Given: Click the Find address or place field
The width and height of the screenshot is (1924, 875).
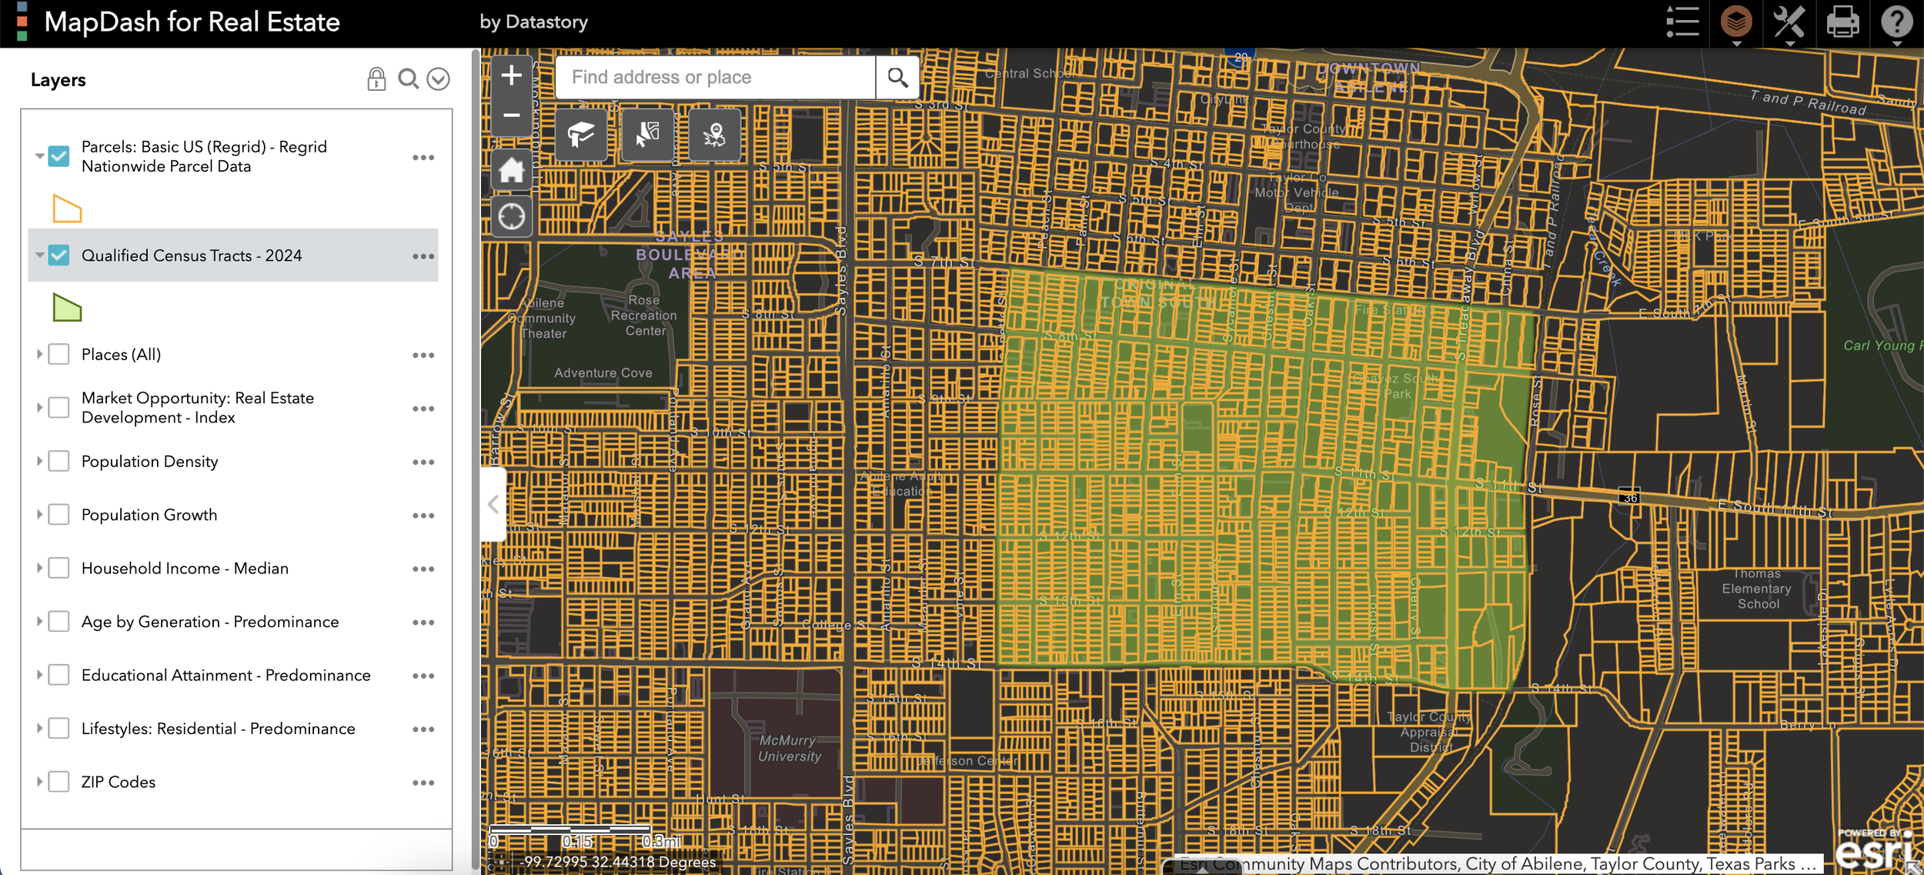Looking at the screenshot, I should pyautogui.click(x=716, y=77).
